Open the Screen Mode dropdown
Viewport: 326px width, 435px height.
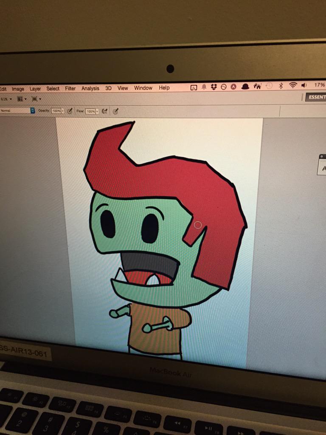coord(37,99)
